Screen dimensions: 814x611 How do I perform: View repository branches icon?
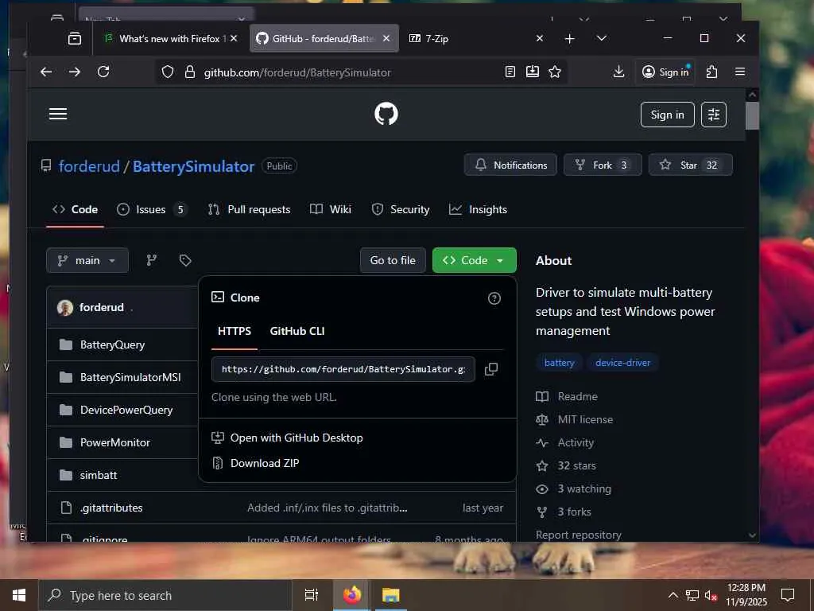tap(152, 260)
